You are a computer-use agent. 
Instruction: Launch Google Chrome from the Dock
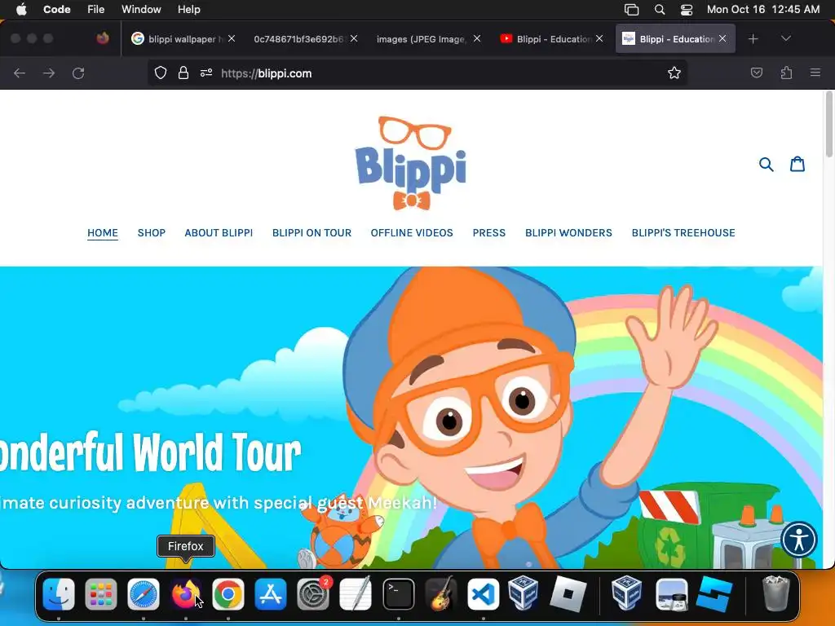[x=228, y=594]
